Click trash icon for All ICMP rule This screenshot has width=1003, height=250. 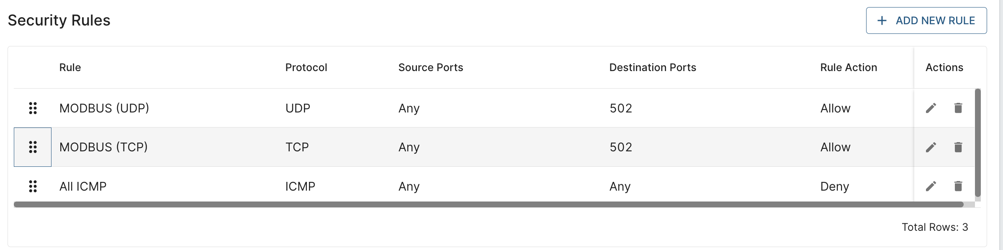click(x=958, y=186)
